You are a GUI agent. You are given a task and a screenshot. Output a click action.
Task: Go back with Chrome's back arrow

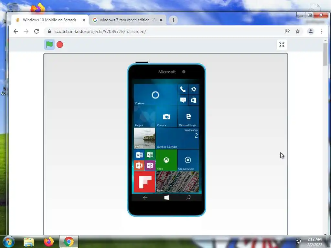pos(16,31)
